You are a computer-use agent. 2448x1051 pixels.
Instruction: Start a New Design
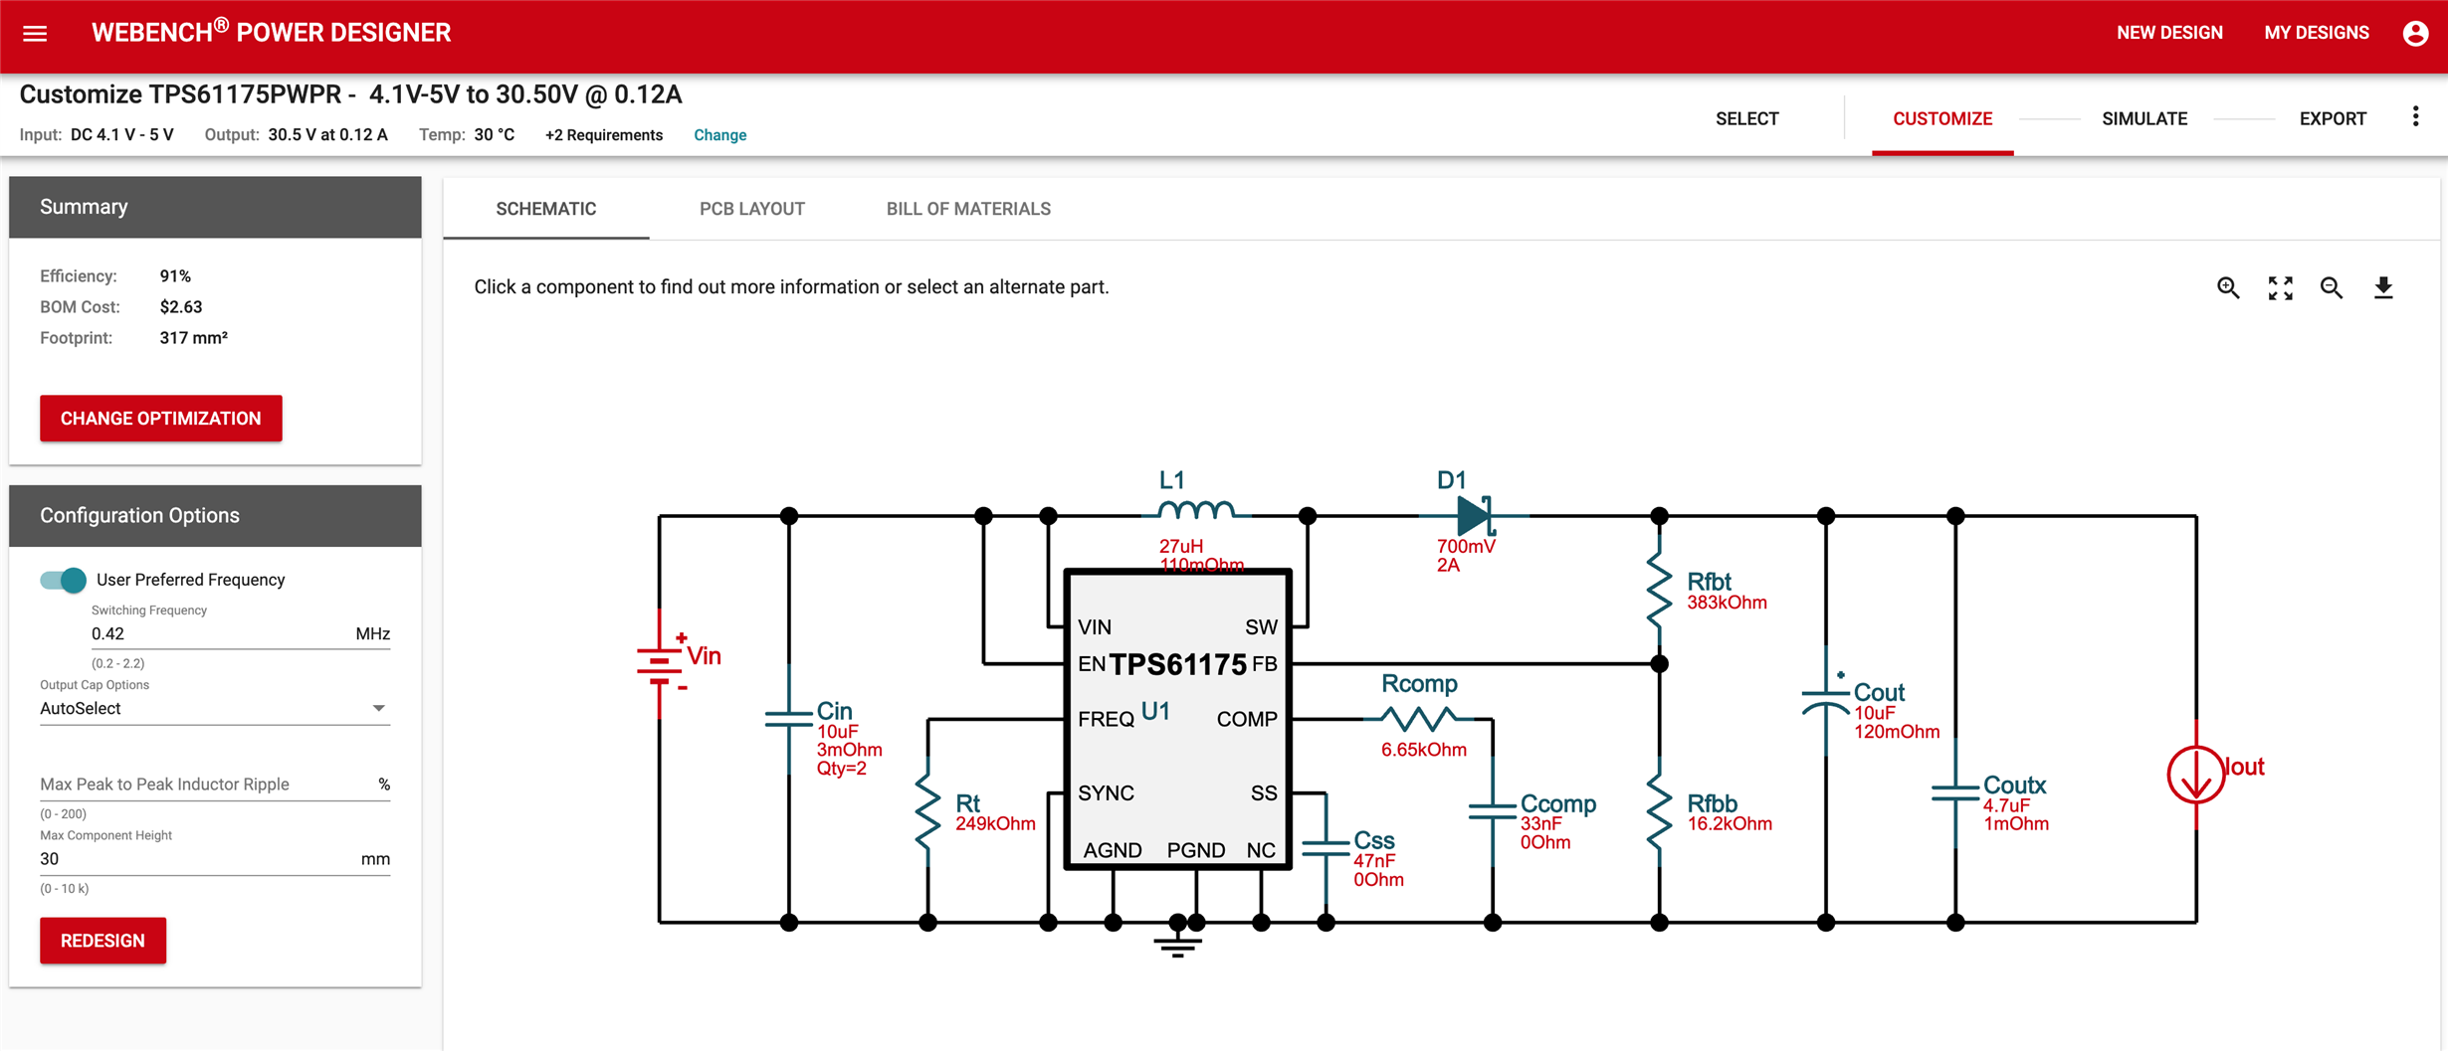point(2169,33)
